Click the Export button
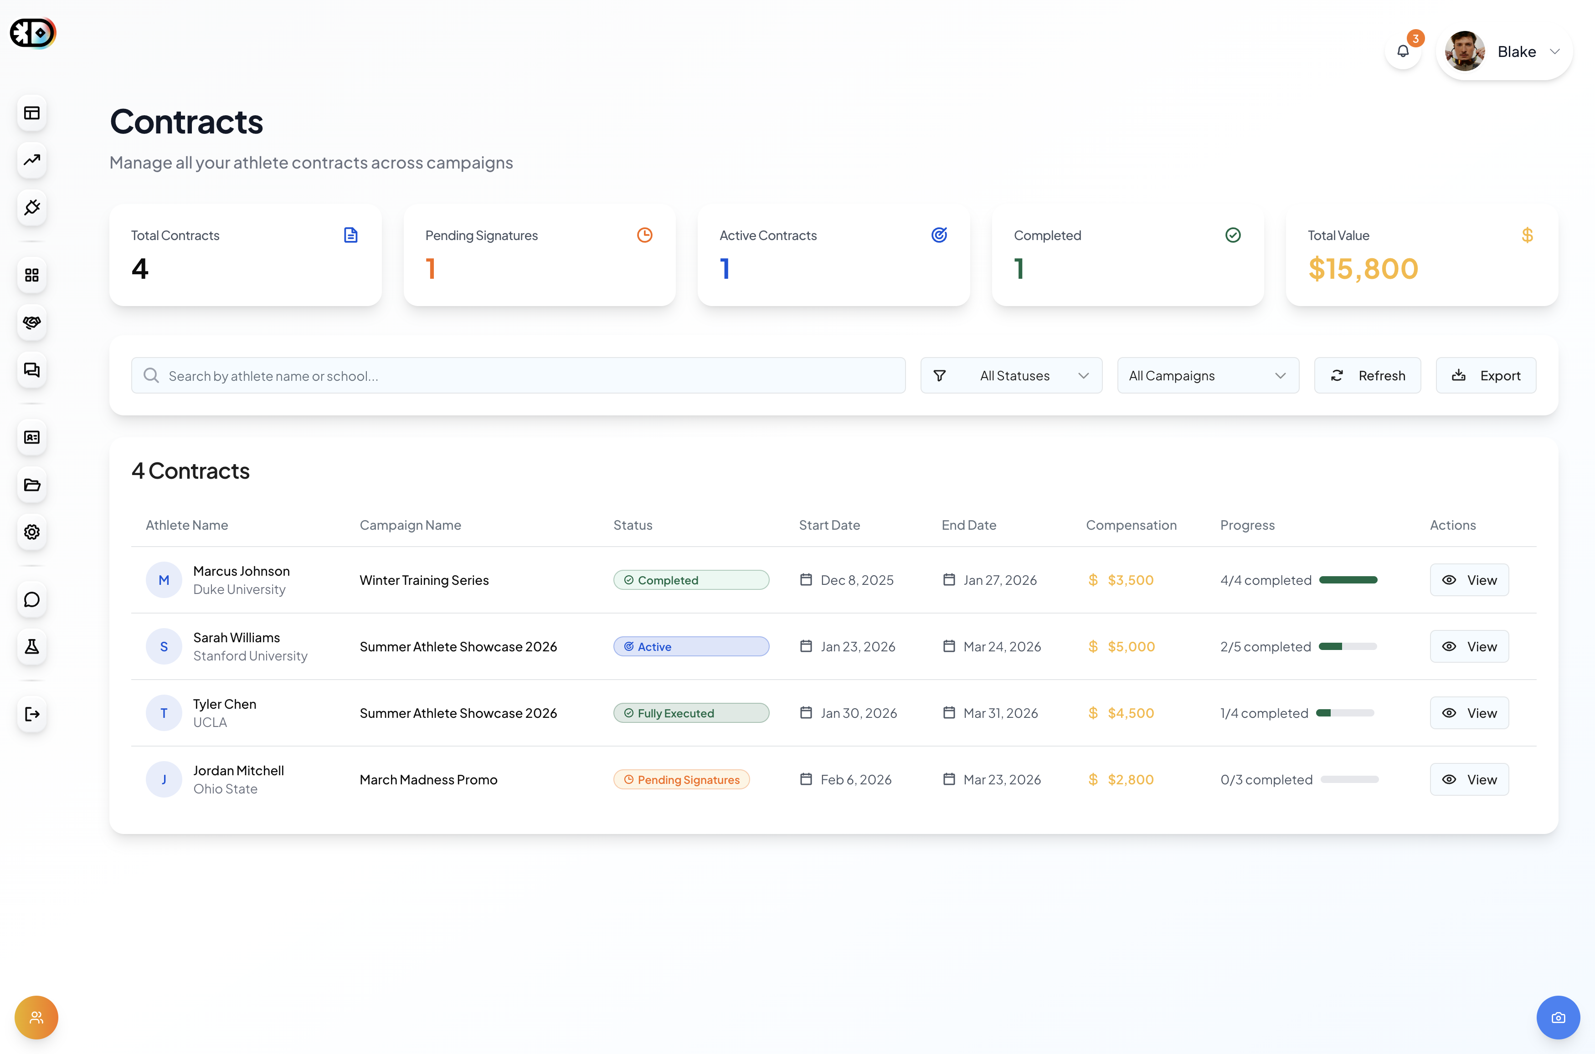Viewport: 1595px width, 1054px height. [1486, 376]
